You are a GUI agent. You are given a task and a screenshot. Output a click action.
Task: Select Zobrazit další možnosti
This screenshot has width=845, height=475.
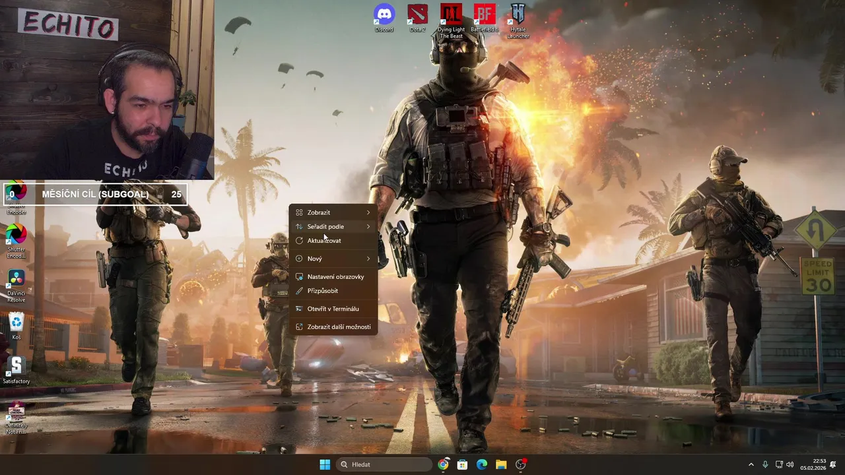[333, 327]
